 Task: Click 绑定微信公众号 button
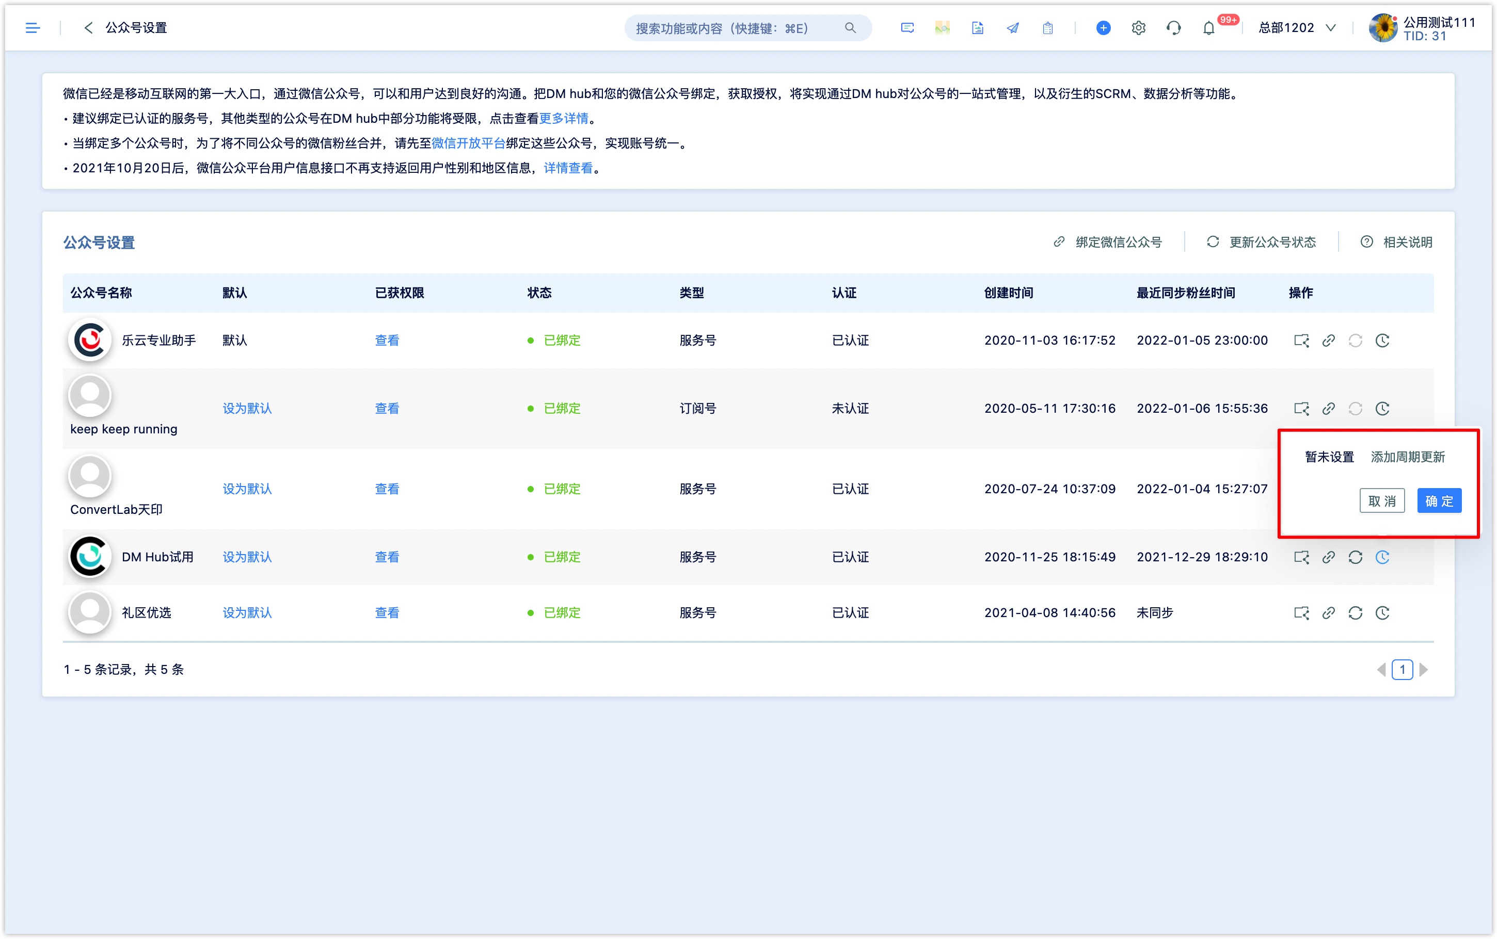pyautogui.click(x=1108, y=242)
